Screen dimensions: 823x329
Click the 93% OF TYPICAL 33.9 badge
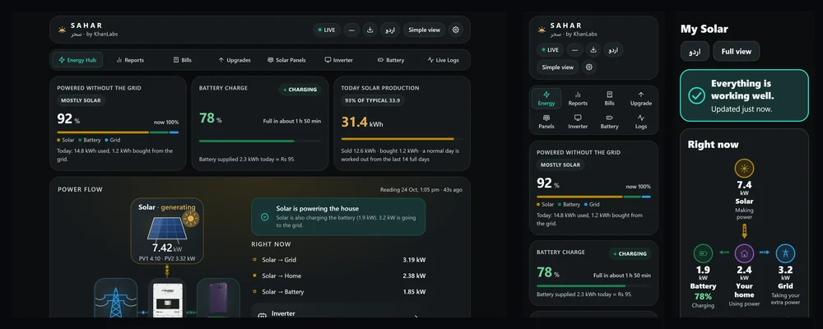point(373,100)
